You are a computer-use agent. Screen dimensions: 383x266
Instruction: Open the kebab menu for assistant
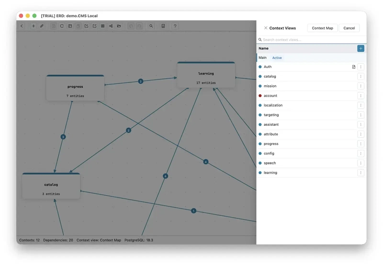tap(360, 124)
